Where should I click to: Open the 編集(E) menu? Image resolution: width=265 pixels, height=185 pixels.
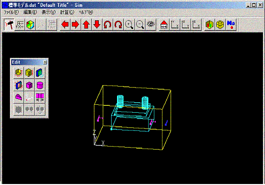pos(30,12)
